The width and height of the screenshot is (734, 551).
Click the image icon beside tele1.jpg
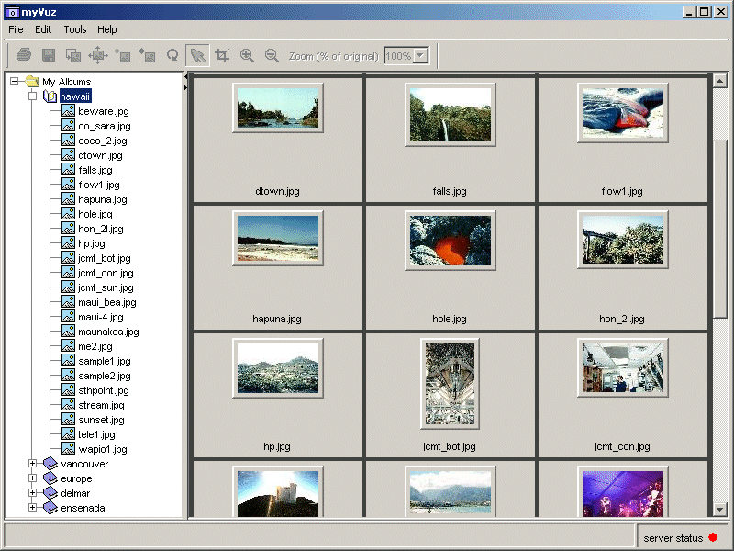pyautogui.click(x=68, y=433)
